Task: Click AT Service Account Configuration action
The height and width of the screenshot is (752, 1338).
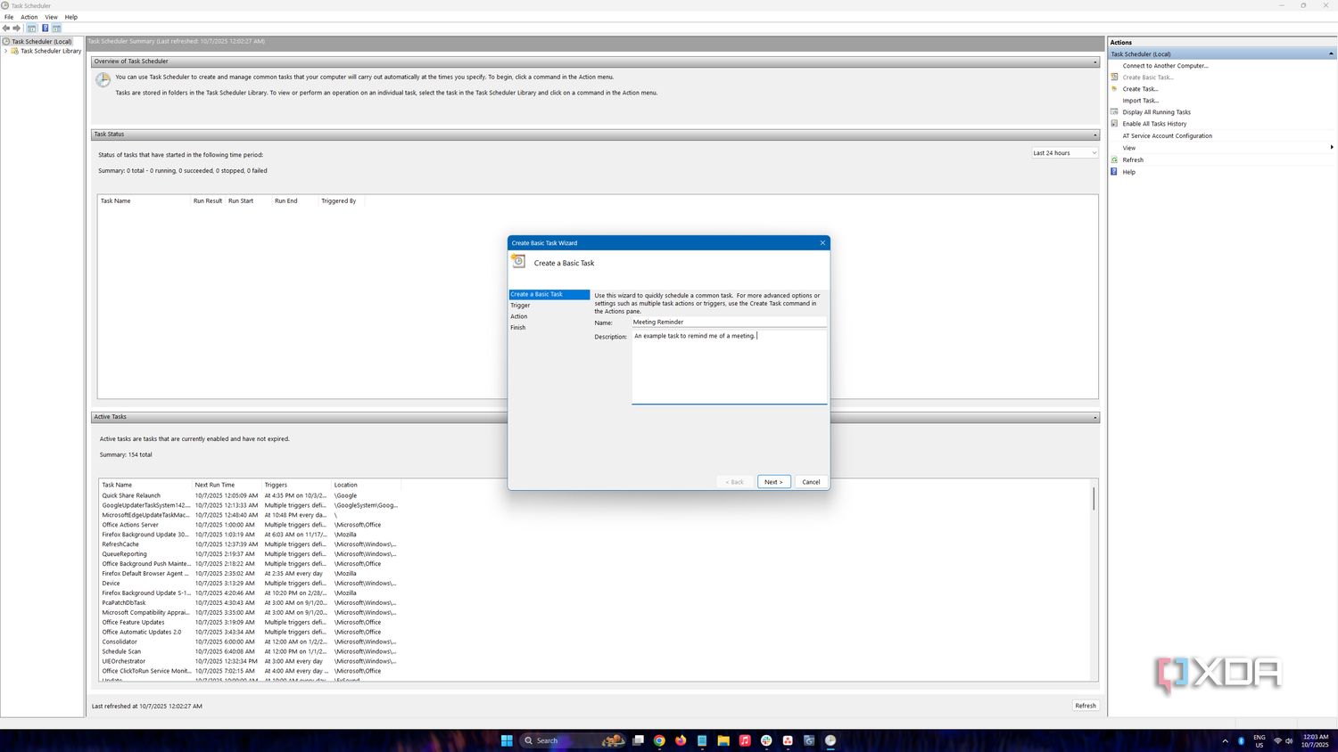Action: (x=1167, y=136)
